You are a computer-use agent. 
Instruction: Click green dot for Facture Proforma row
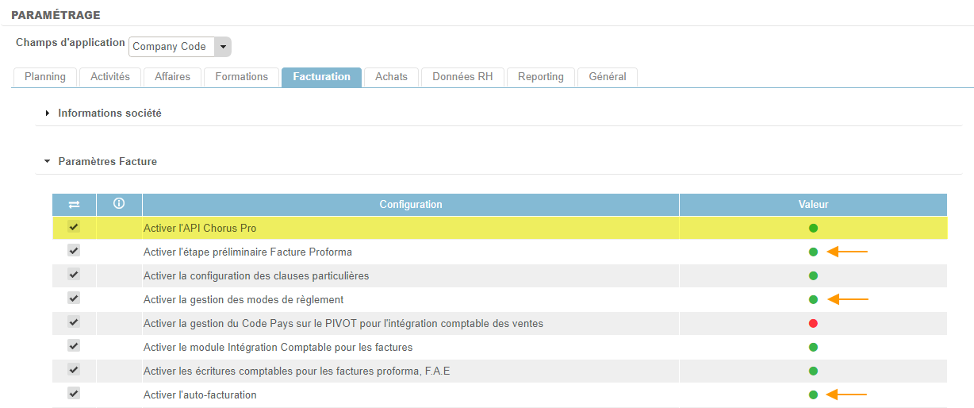(813, 252)
